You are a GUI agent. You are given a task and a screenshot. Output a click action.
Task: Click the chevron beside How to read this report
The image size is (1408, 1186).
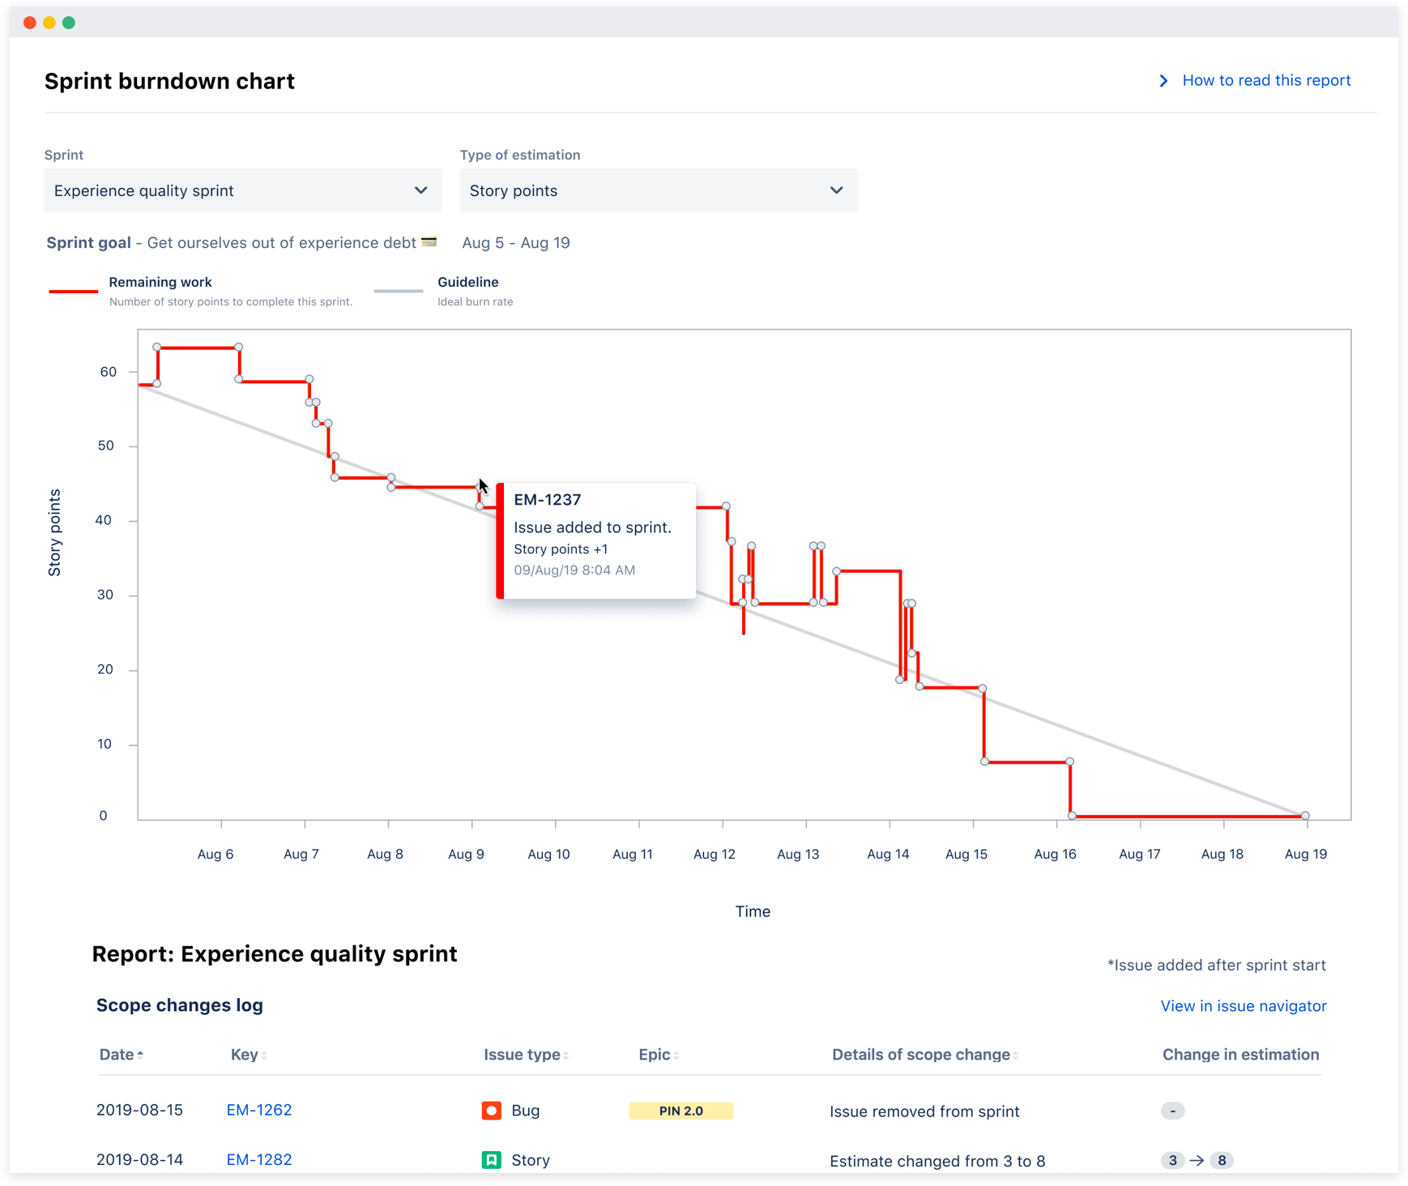[1163, 80]
